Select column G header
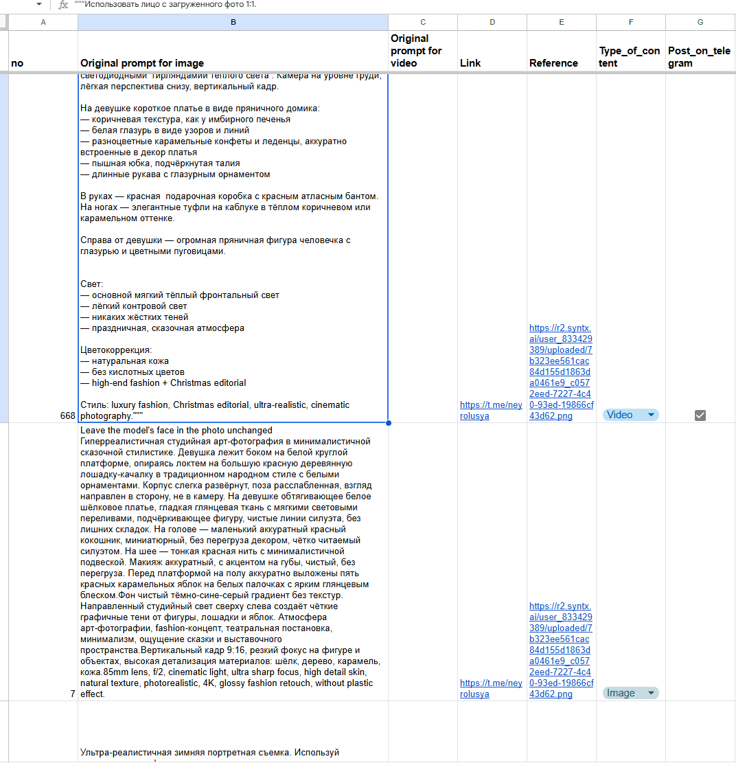Image resolution: width=736 pixels, height=763 pixels. tap(700, 21)
